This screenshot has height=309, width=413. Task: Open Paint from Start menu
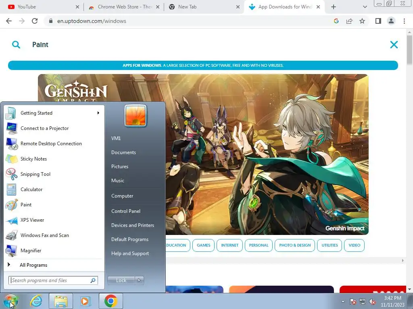(x=54, y=205)
